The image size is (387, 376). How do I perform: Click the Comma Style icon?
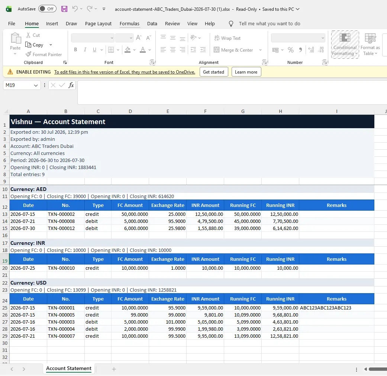pyautogui.click(x=300, y=50)
